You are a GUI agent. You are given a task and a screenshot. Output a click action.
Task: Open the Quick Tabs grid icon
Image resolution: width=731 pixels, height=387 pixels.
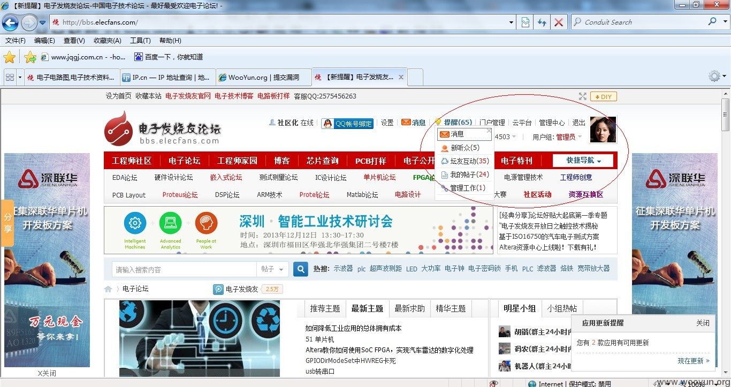coord(10,77)
